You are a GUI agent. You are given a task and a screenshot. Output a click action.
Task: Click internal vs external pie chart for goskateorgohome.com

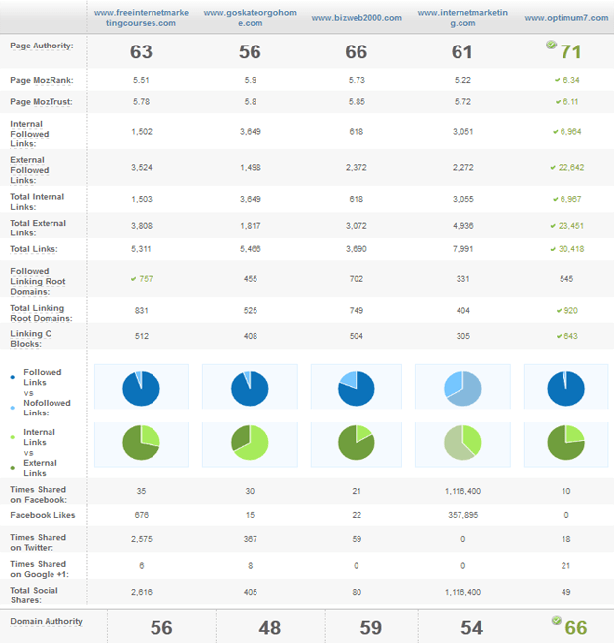(x=250, y=443)
